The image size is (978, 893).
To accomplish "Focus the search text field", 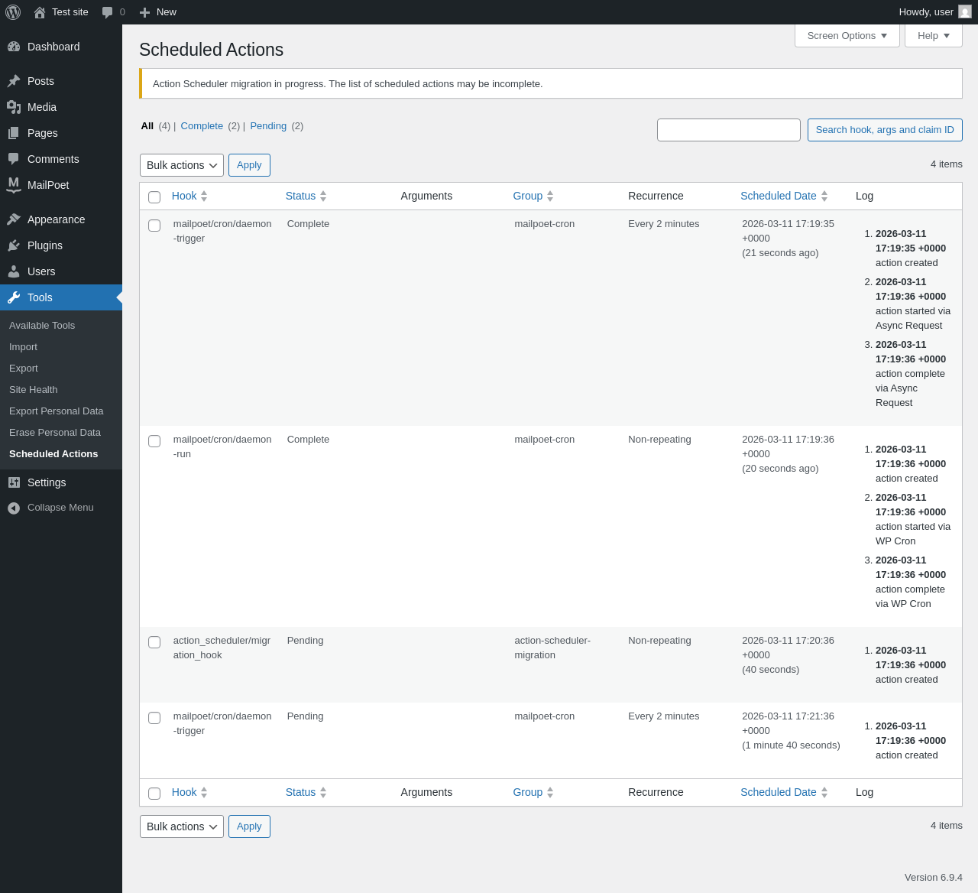I will point(728,130).
